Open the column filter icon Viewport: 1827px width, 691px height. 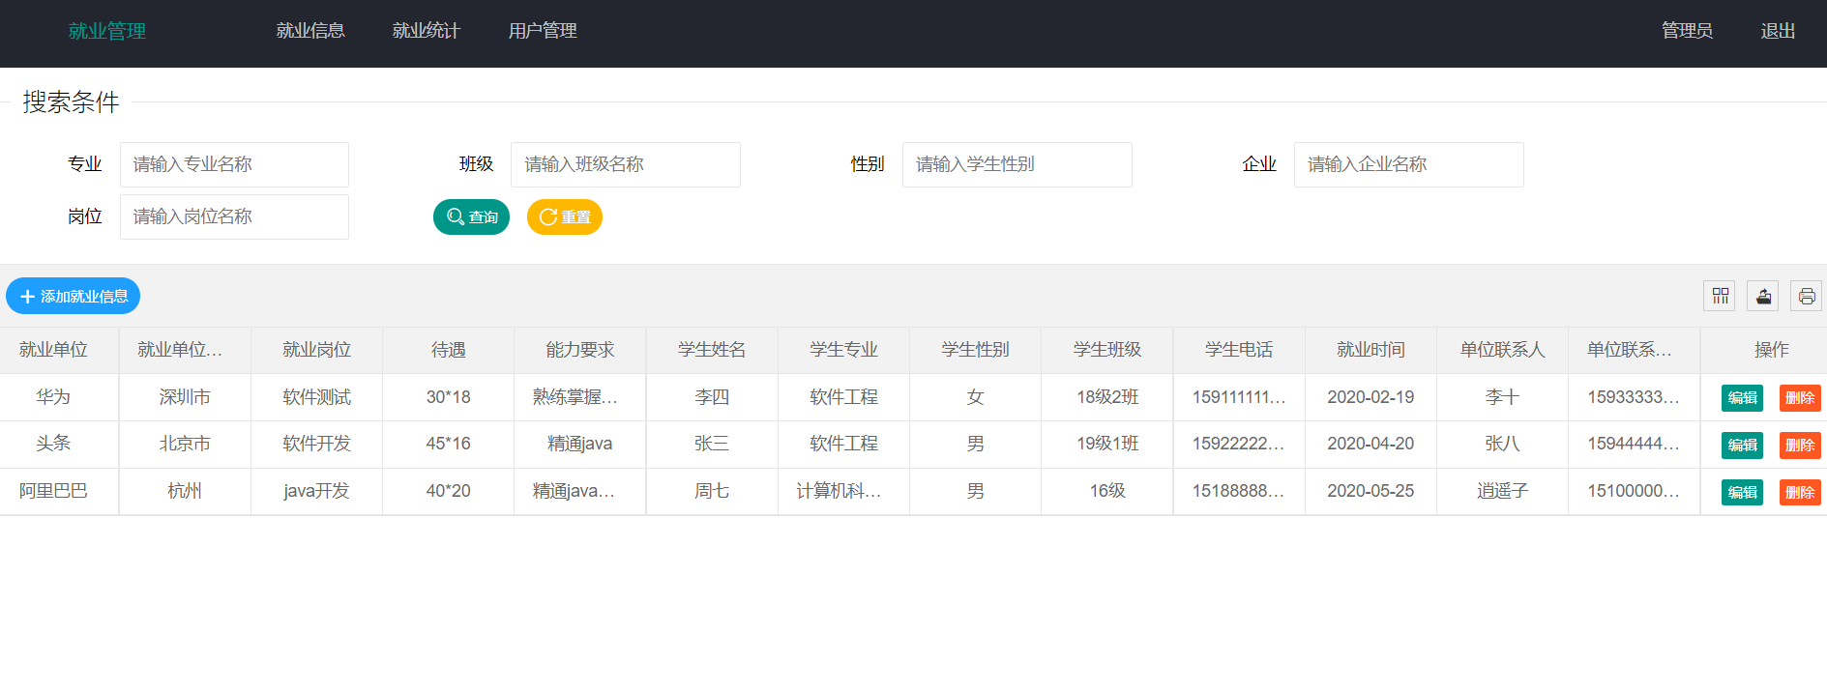point(1720,296)
